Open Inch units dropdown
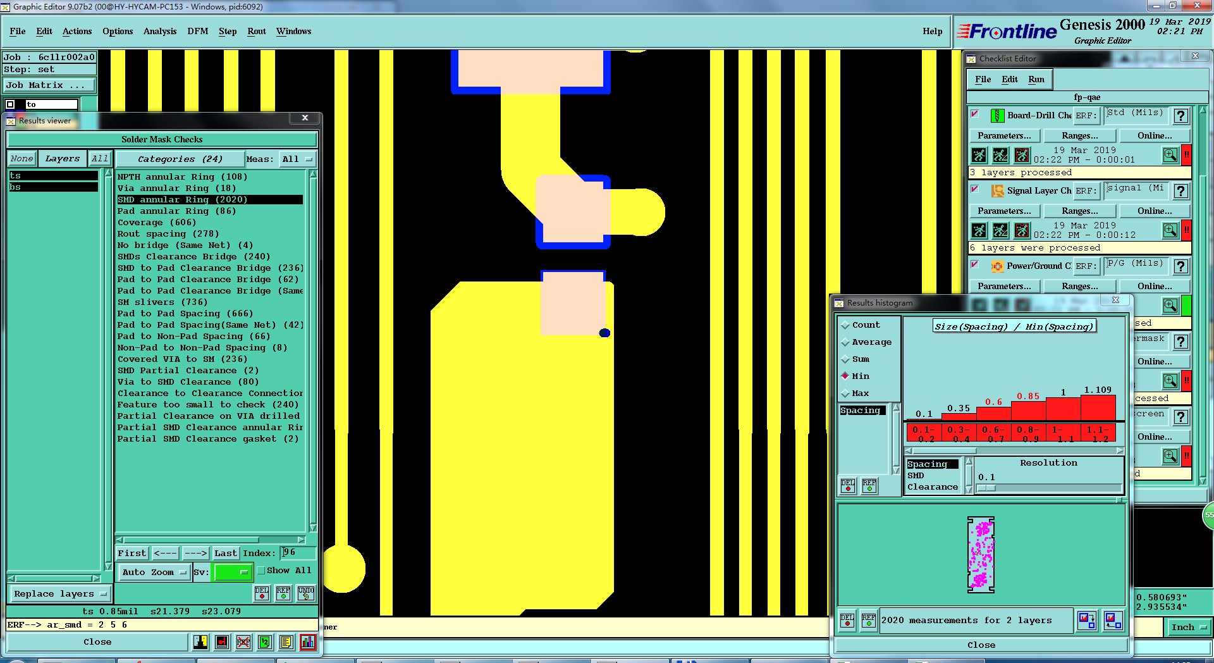 [1188, 628]
